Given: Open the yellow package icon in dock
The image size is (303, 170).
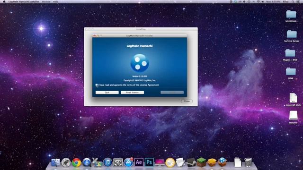Looking at the screenshot, I should (x=212, y=162).
